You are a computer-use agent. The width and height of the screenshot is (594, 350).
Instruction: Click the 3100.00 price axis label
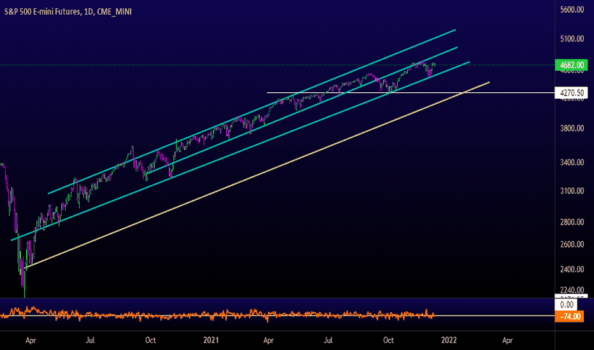(572, 191)
